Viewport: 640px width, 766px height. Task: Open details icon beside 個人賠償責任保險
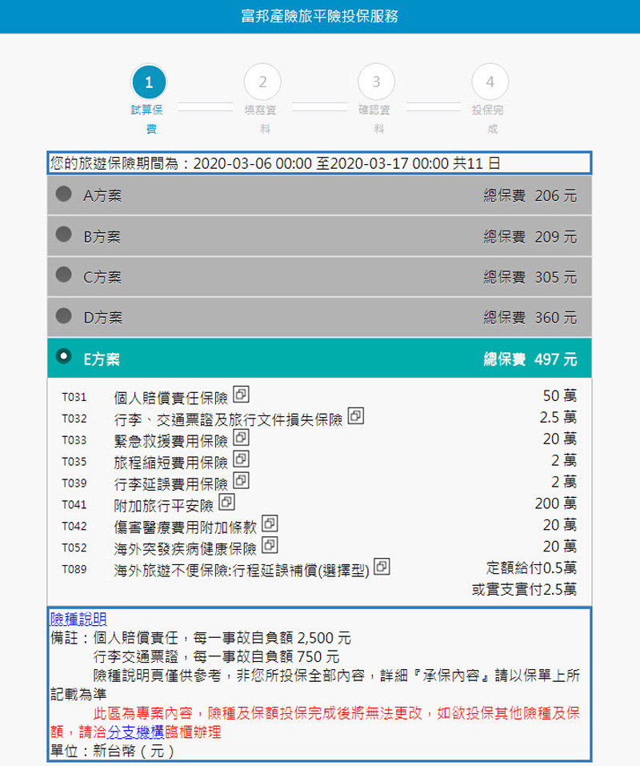pos(241,395)
